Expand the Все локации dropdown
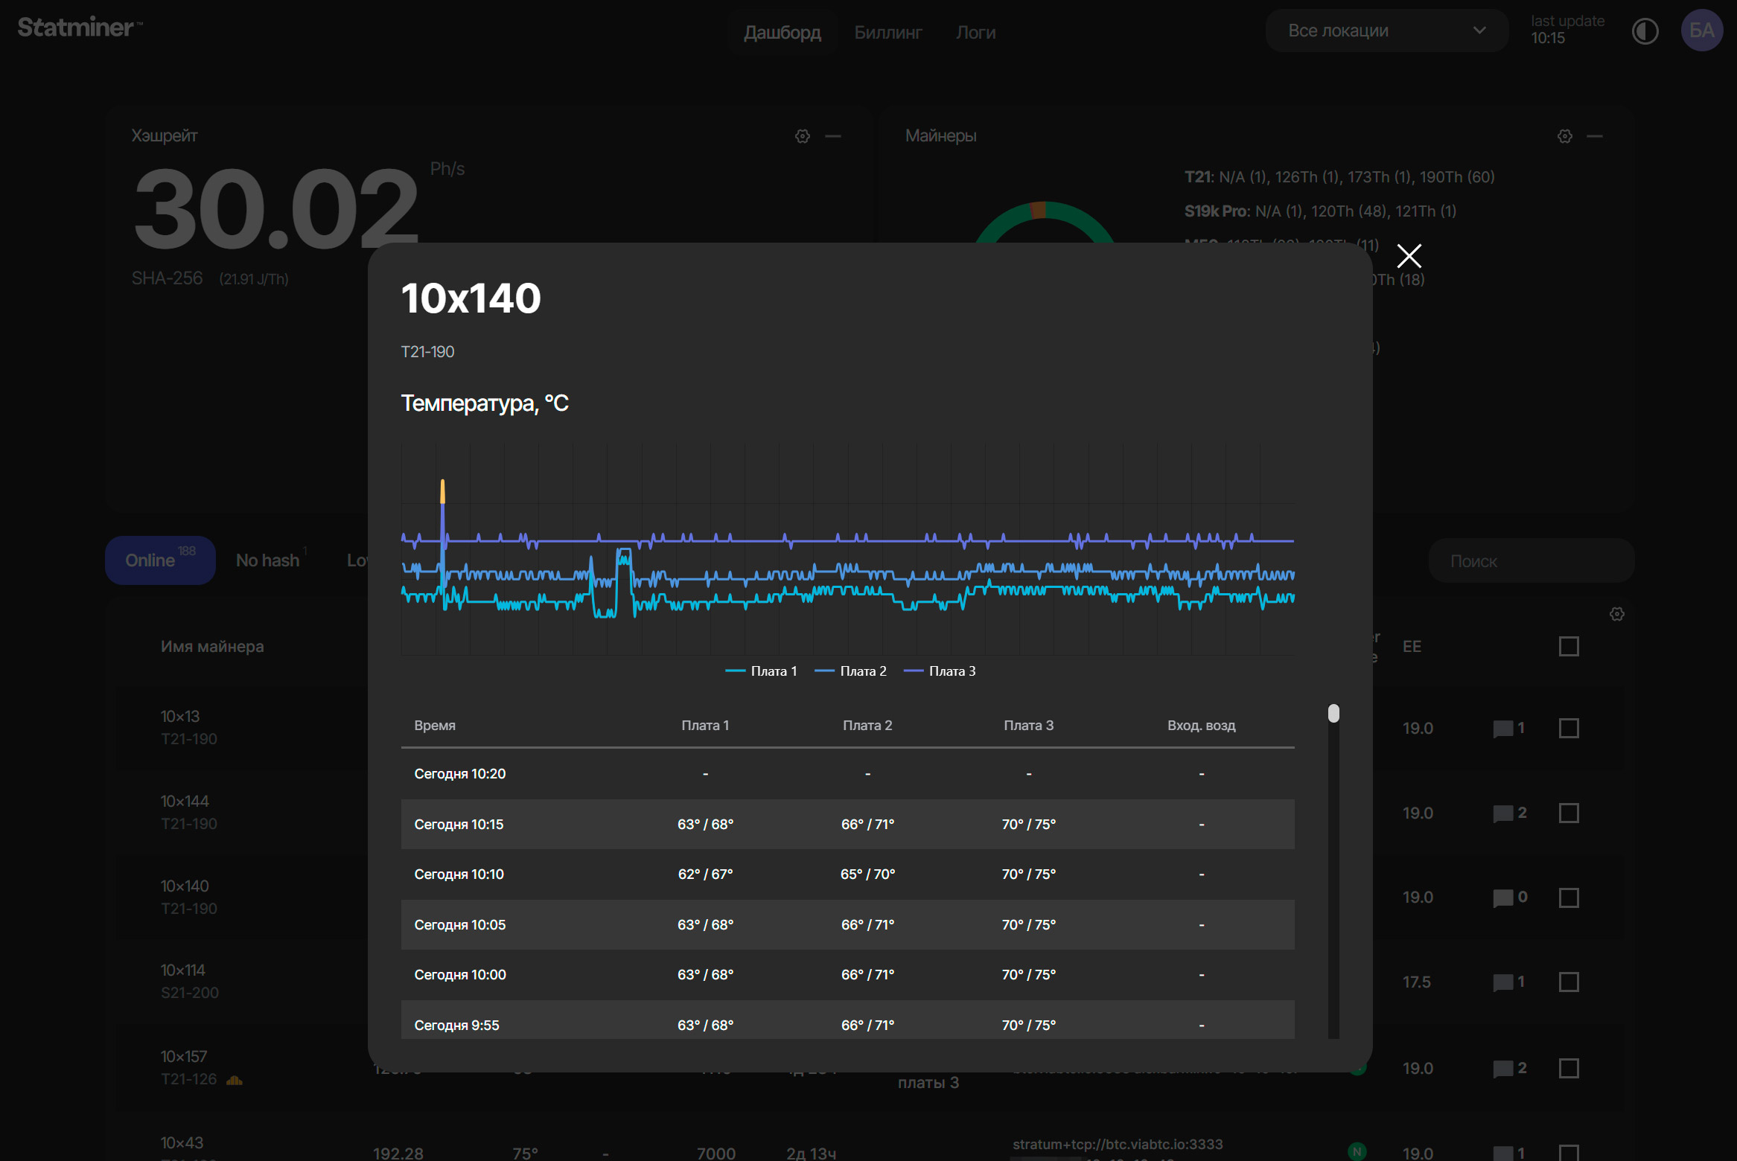The height and width of the screenshot is (1161, 1737). click(1387, 31)
